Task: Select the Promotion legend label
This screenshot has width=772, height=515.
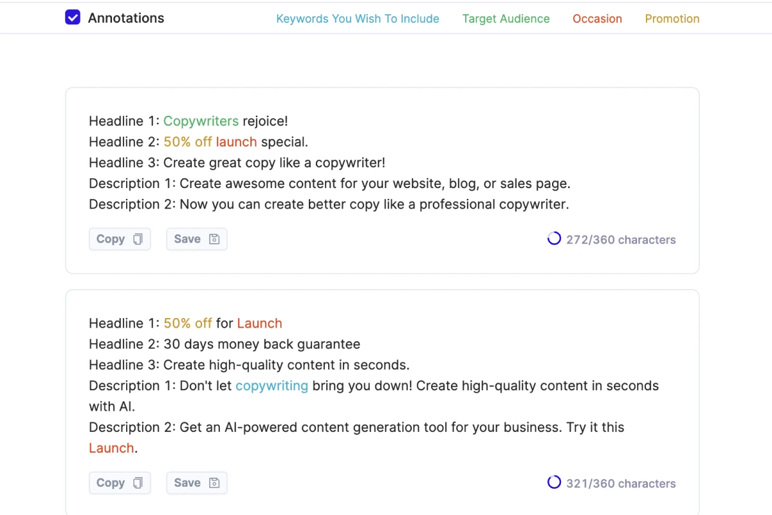Action: [672, 19]
